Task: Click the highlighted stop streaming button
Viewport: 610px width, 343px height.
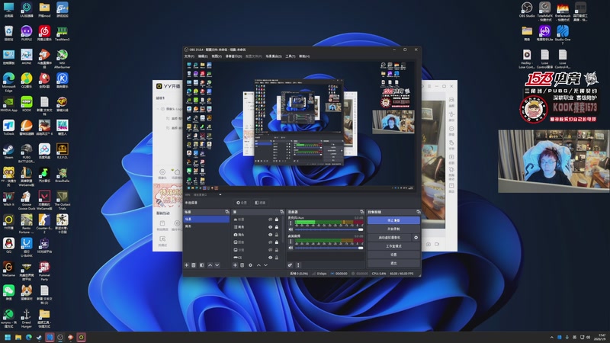Action: (x=393, y=220)
